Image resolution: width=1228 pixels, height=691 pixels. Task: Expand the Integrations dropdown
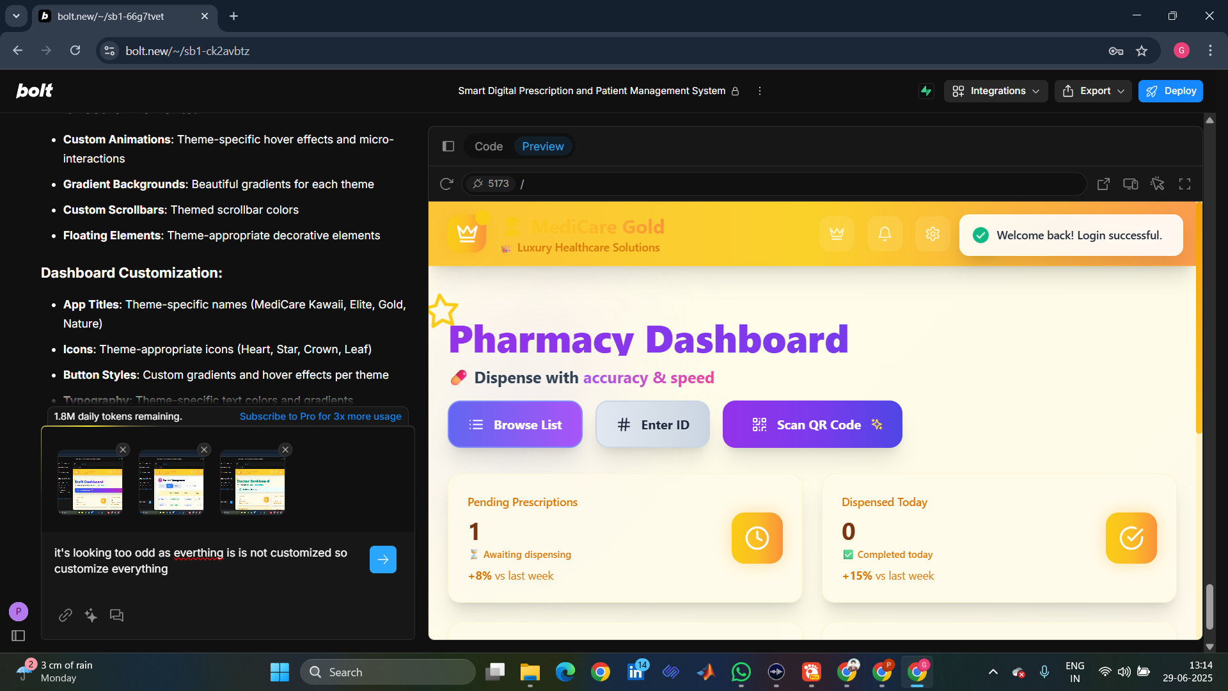point(996,91)
